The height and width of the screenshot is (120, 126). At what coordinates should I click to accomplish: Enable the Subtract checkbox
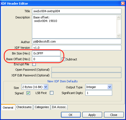pos(63,59)
